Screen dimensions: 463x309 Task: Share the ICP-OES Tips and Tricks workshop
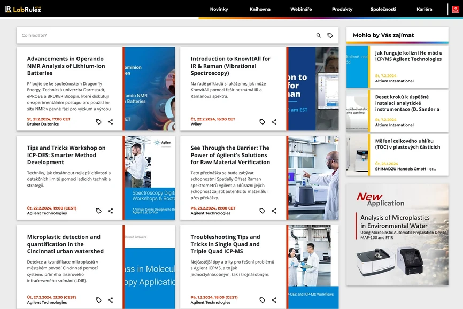[111, 211]
